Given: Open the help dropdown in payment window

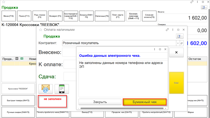Looking at the screenshot, I should [x=180, y=36].
